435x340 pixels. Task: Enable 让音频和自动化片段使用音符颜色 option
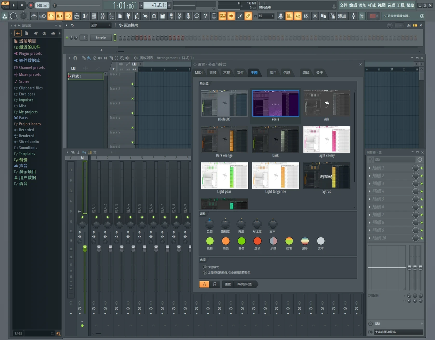click(x=205, y=273)
